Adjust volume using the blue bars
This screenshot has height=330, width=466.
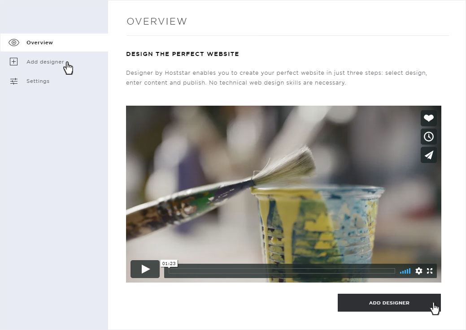tap(405, 270)
